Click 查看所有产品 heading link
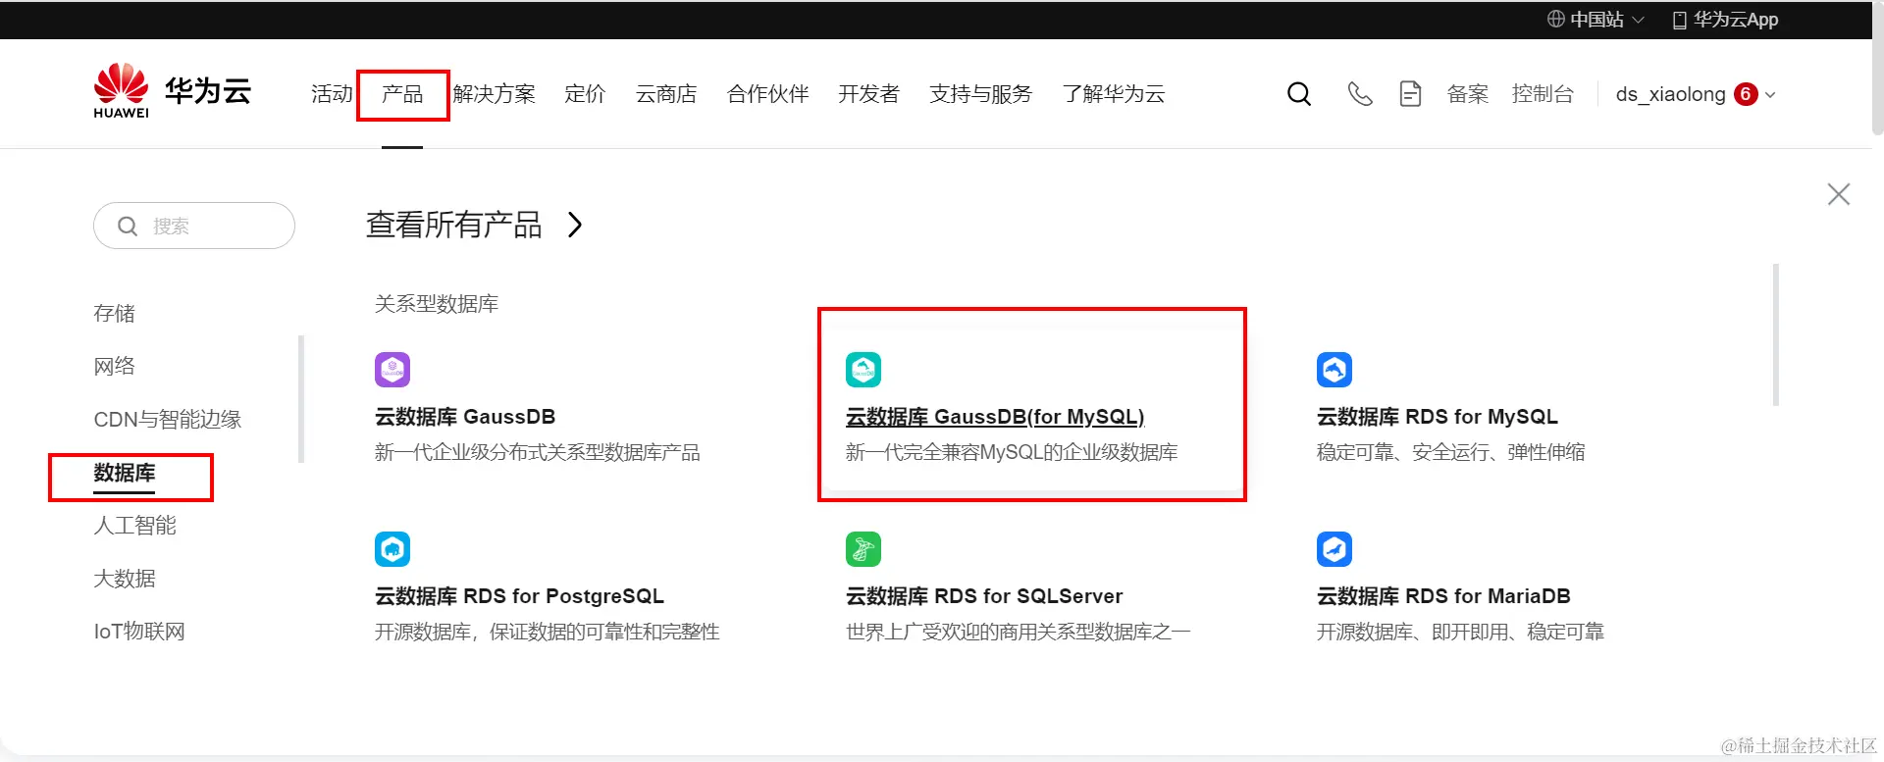This screenshot has width=1884, height=762. 453,225
